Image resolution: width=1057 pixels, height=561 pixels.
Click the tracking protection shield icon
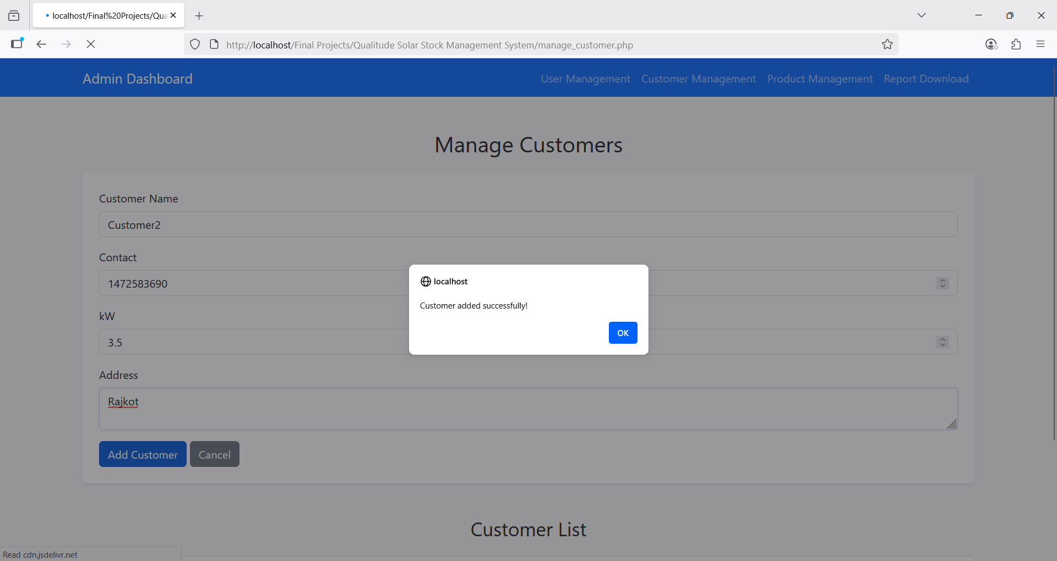point(195,45)
